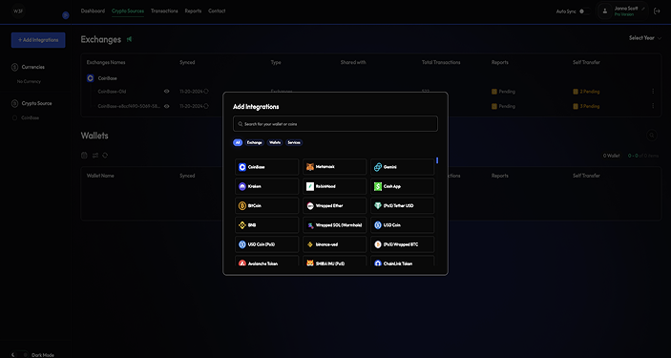Click the transfer arrows icon under Wallets

95,156
